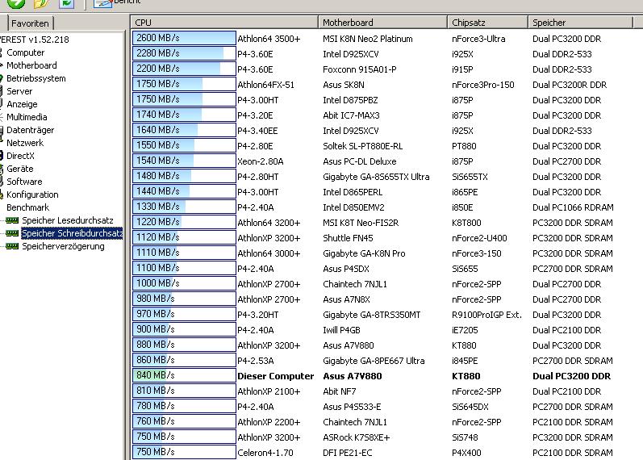
Task: Select the Athlon64 3500+ CPU entry
Action: tap(269, 39)
